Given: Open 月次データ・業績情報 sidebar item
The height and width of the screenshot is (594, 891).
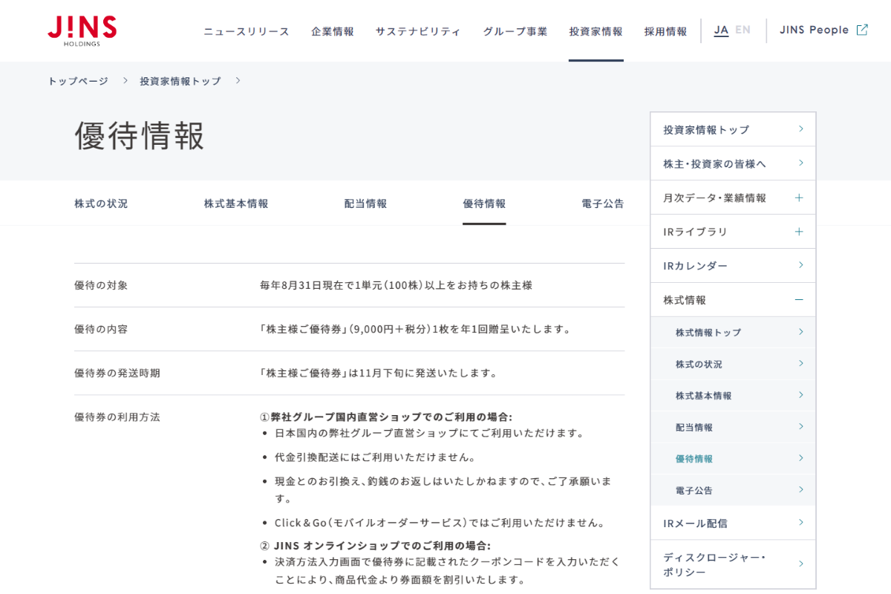Looking at the screenshot, I should click(x=733, y=198).
